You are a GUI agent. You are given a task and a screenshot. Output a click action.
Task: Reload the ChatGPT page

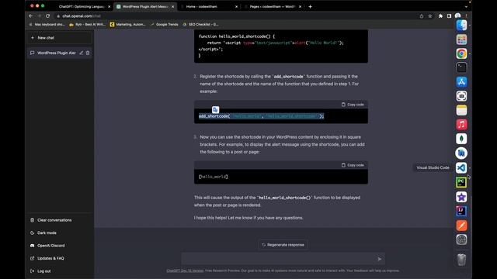(47, 15)
